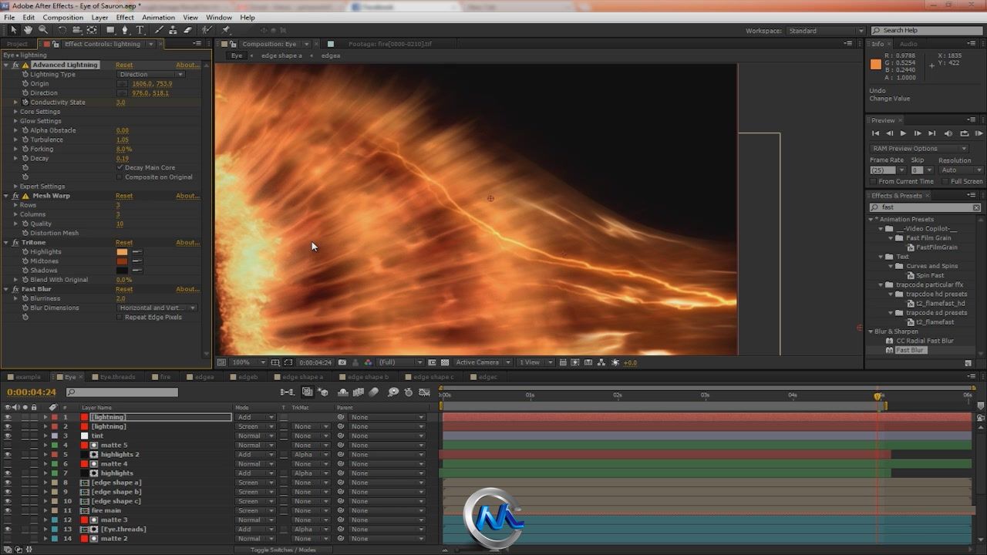
Task: Jump to first frame in Preview
Action: 875,133
